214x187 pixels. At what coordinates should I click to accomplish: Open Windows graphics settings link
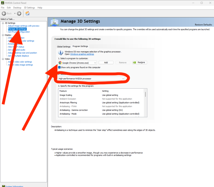tap(82, 54)
